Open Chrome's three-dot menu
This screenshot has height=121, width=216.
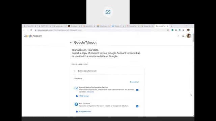pos(192,30)
